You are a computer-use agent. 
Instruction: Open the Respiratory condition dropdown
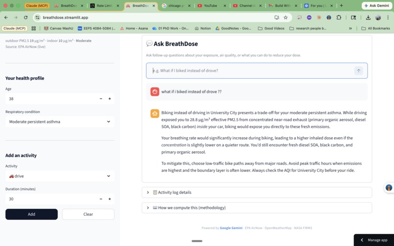(60, 122)
